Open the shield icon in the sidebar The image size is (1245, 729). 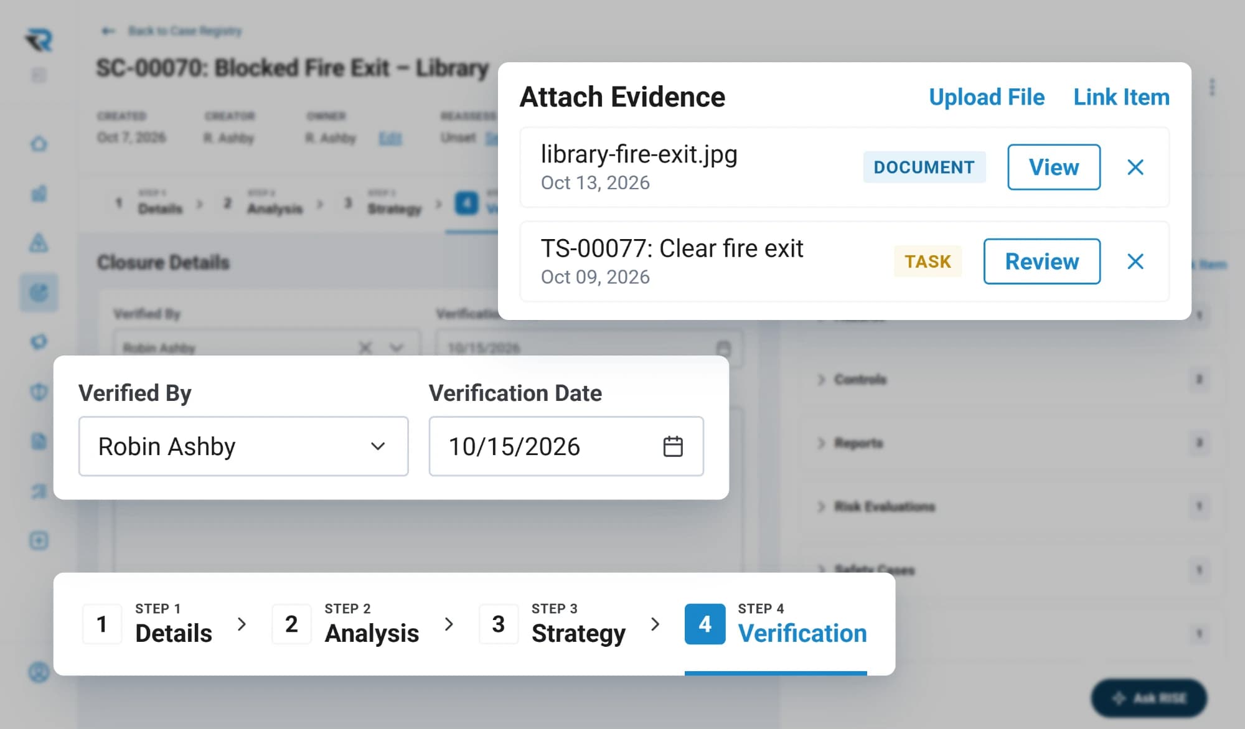pos(39,392)
